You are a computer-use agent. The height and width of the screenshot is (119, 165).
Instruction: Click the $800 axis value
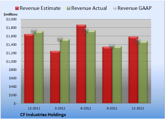13,70
